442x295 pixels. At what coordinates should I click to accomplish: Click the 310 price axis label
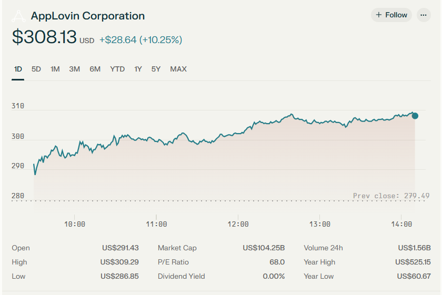click(18, 106)
